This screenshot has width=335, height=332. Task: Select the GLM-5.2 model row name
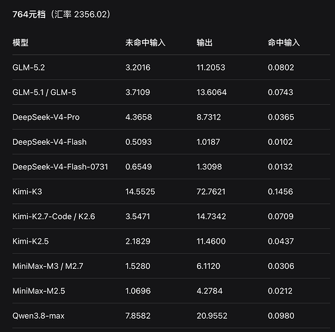[29, 68]
